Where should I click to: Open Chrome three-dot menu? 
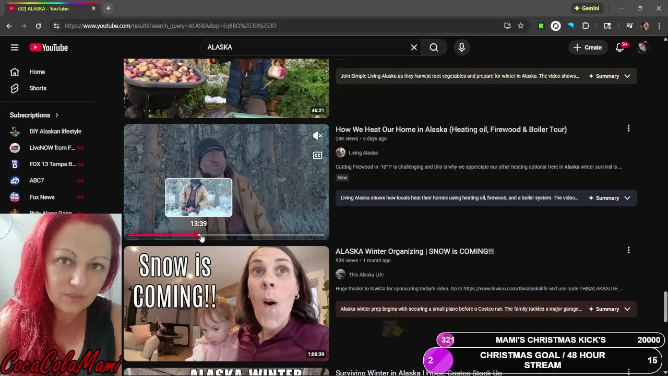tap(659, 26)
